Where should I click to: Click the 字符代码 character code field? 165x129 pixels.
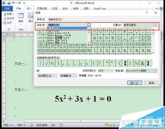[x=106, y=71]
